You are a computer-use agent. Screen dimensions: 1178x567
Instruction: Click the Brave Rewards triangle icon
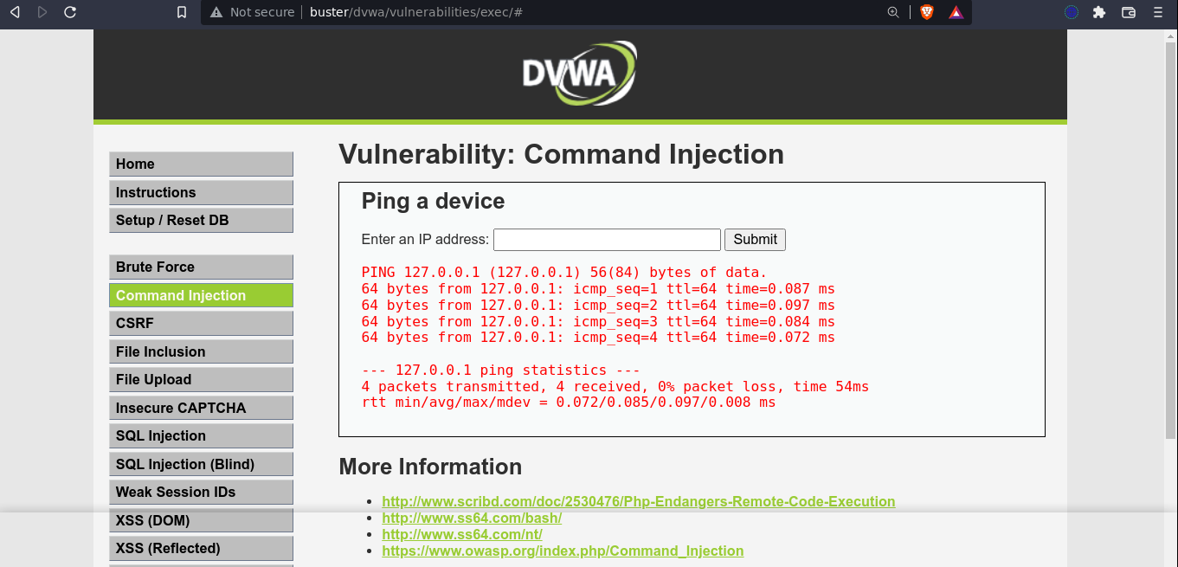tap(956, 12)
